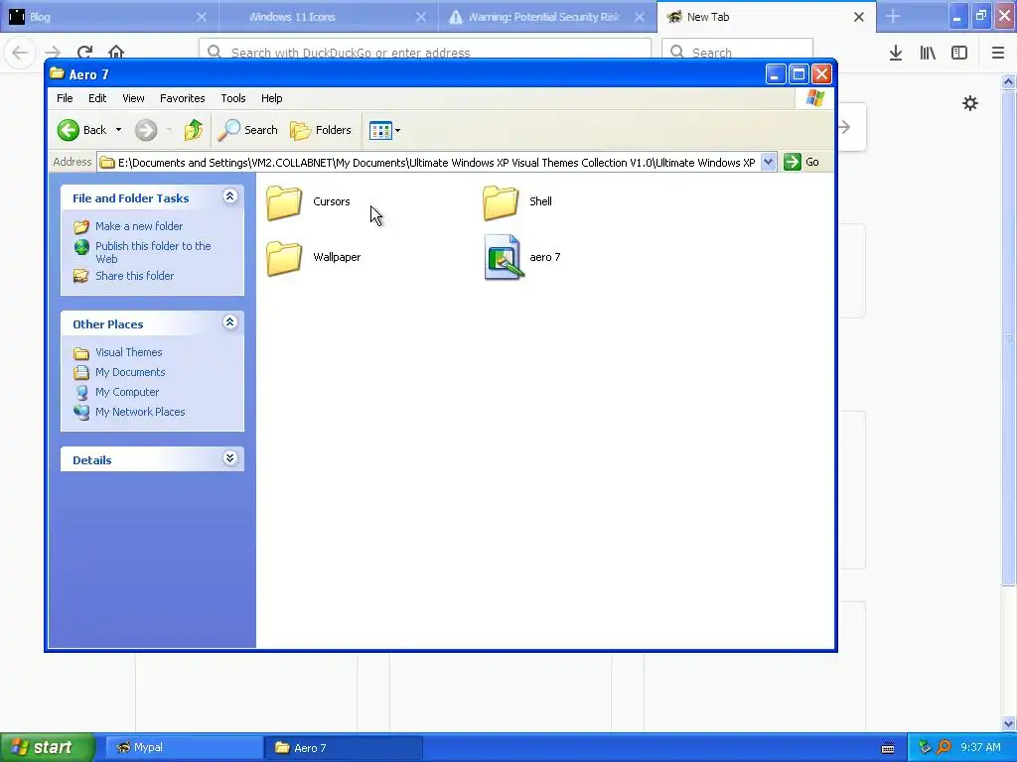Click the 9:37 AM taskbar clock
Image resolution: width=1017 pixels, height=762 pixels.
[980, 747]
